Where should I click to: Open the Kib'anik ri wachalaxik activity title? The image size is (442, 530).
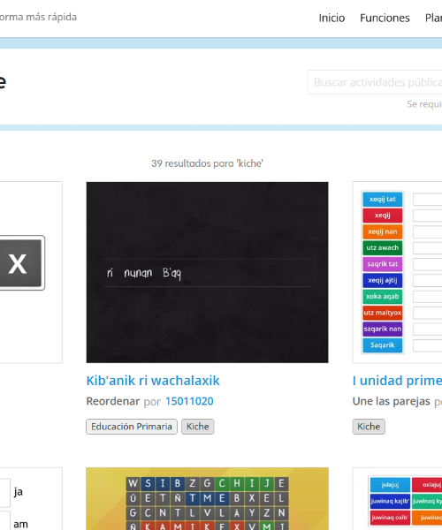[153, 381]
